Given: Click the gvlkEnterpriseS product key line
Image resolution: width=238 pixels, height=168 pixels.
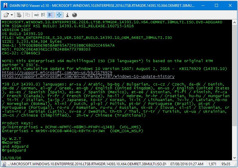Looking at the screenshot, I should pos(72,127).
